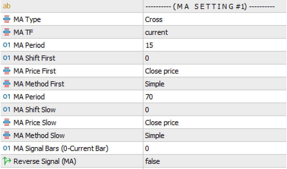Viewport: 287px width, 169px height.
Task: Select the MA Shift Slow value 0
Action: [215, 110]
